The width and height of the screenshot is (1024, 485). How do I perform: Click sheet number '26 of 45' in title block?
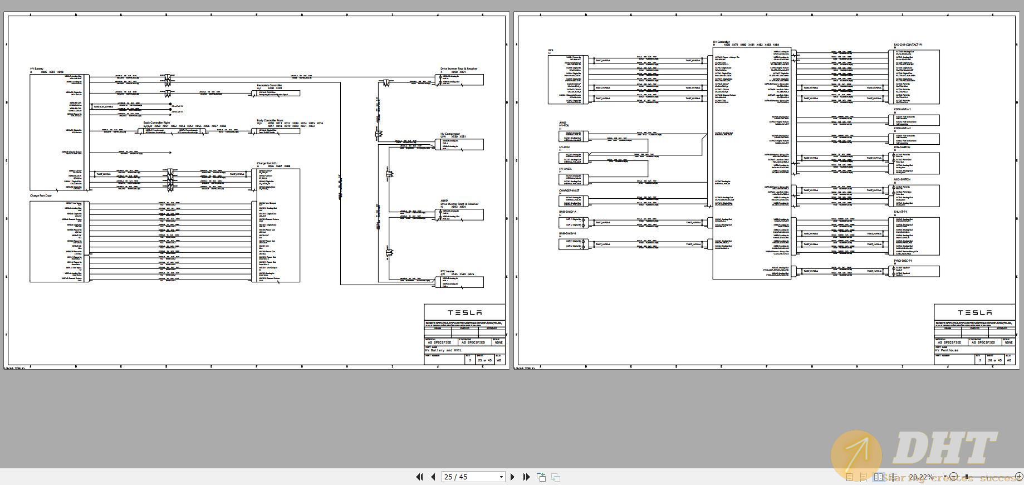click(x=994, y=360)
